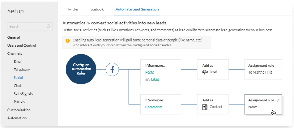Click the Lead target icon
Image resolution: width=294 pixels, height=128 pixels.
coord(205,72)
